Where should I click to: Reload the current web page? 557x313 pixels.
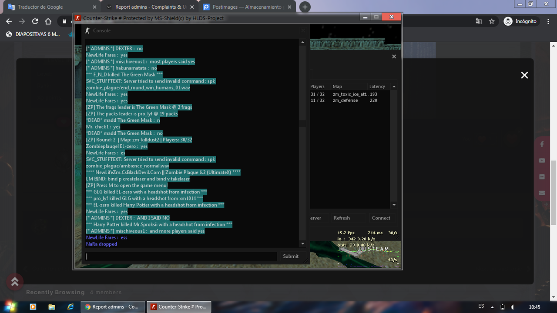tap(35, 21)
